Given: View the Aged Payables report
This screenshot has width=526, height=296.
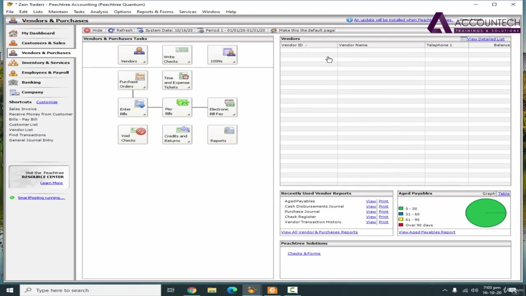Looking at the screenshot, I should pos(371,201).
